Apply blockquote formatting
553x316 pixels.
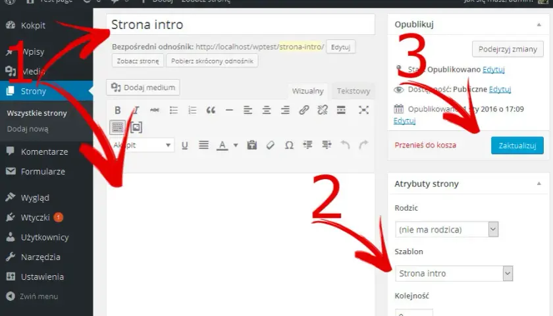tap(211, 110)
